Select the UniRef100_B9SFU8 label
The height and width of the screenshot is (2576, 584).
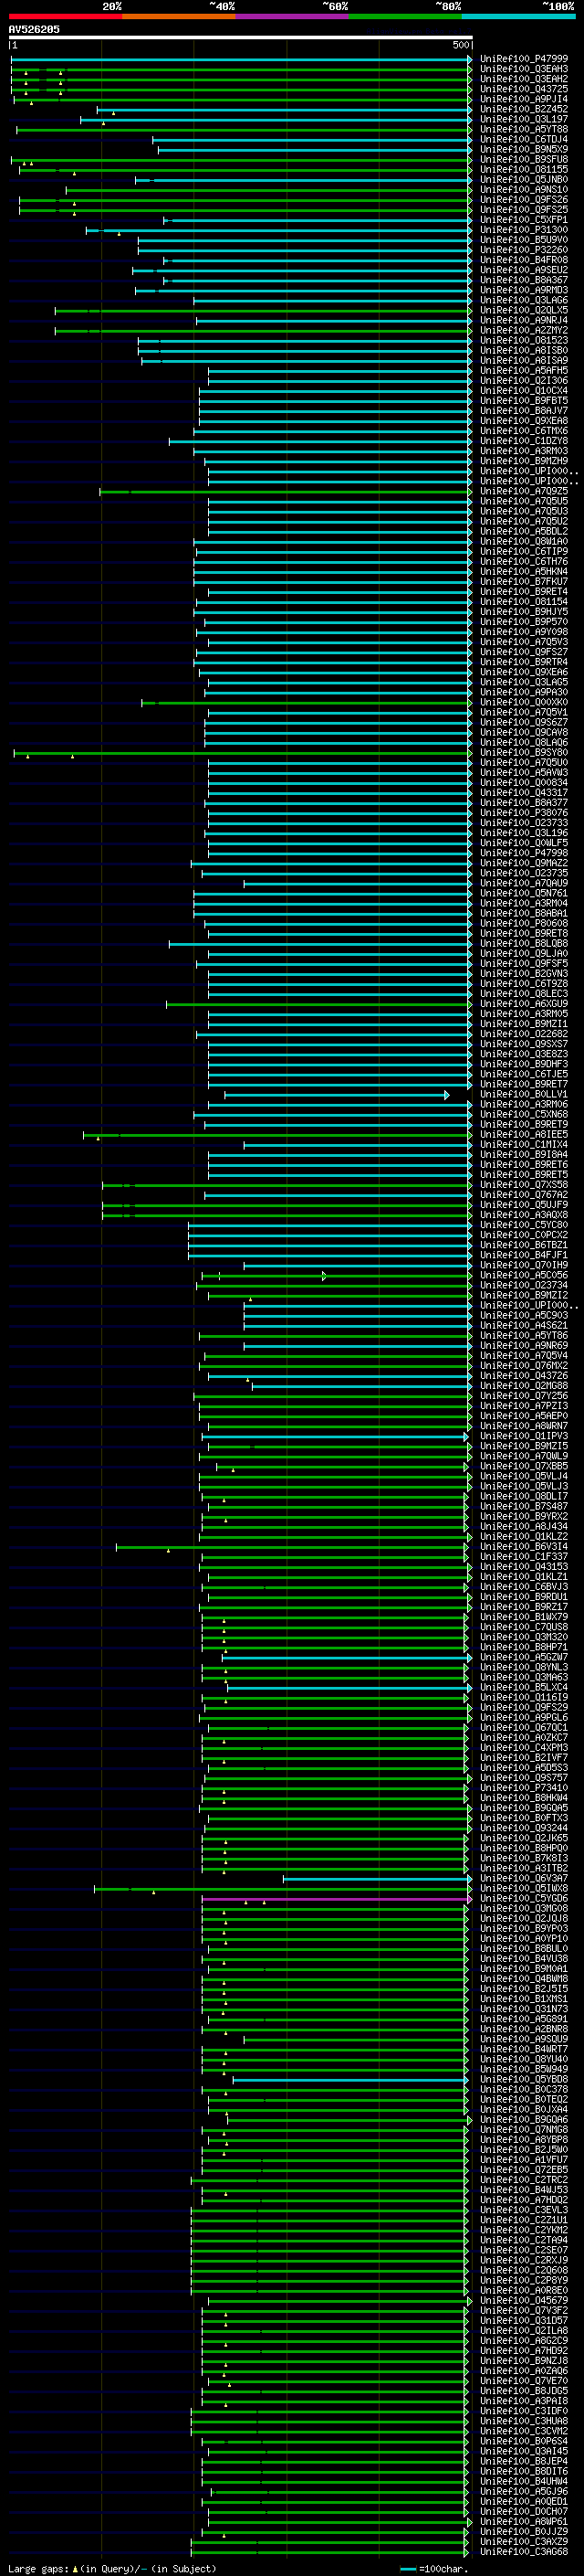523,159
